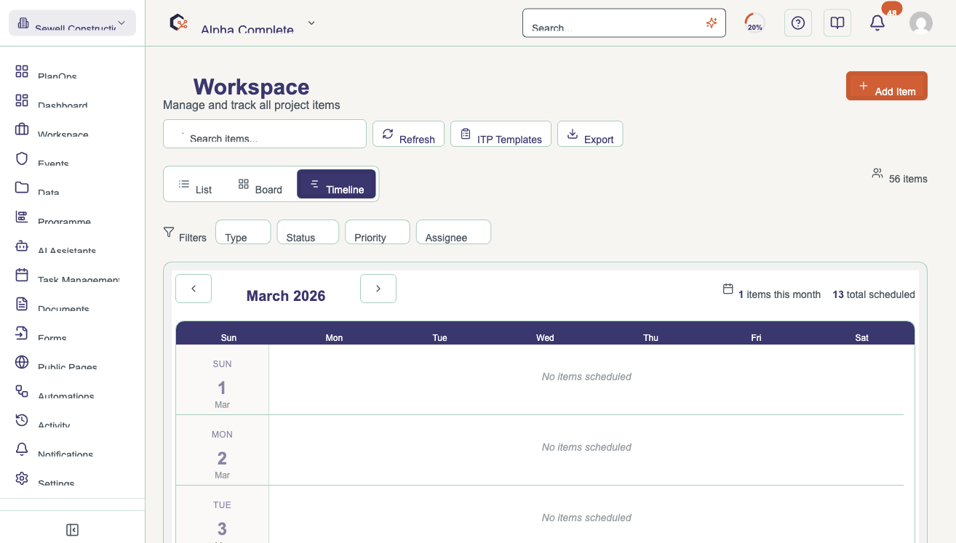Click the '1 items this month' text
Image resolution: width=956 pixels, height=543 pixels.
click(779, 294)
